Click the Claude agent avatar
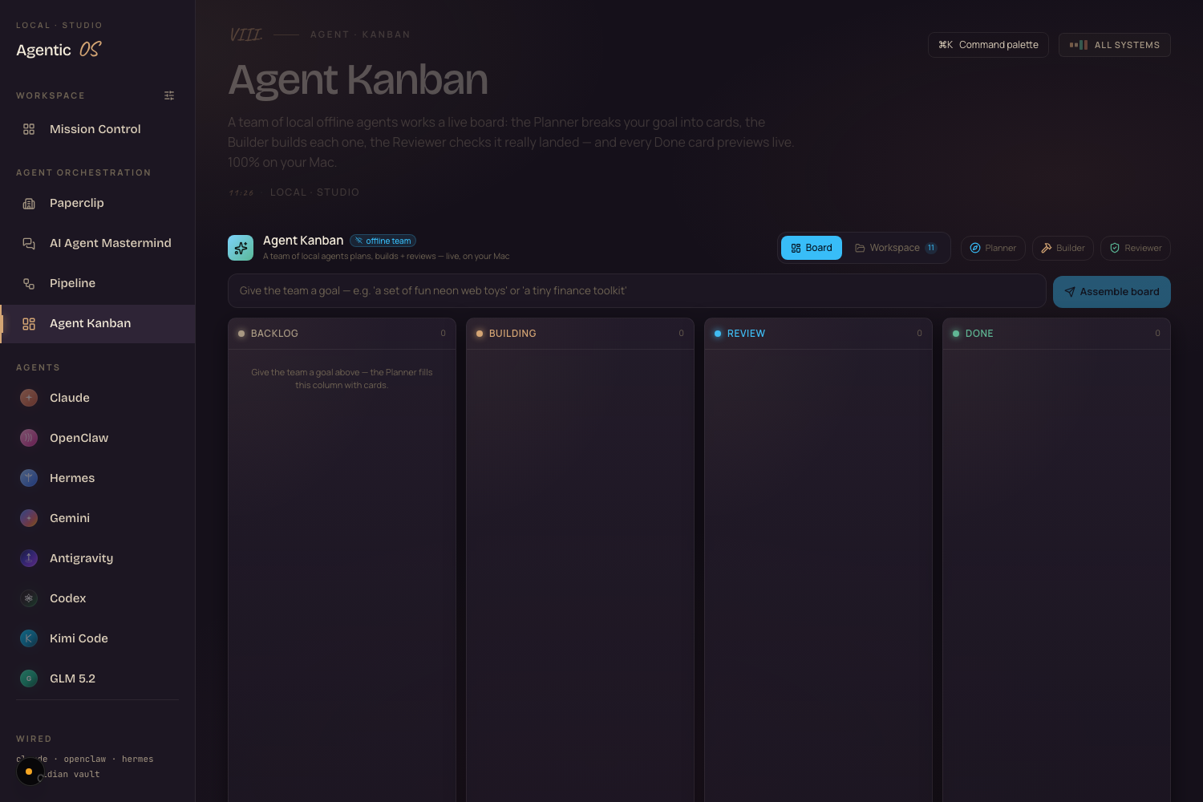1203x802 pixels. [29, 398]
